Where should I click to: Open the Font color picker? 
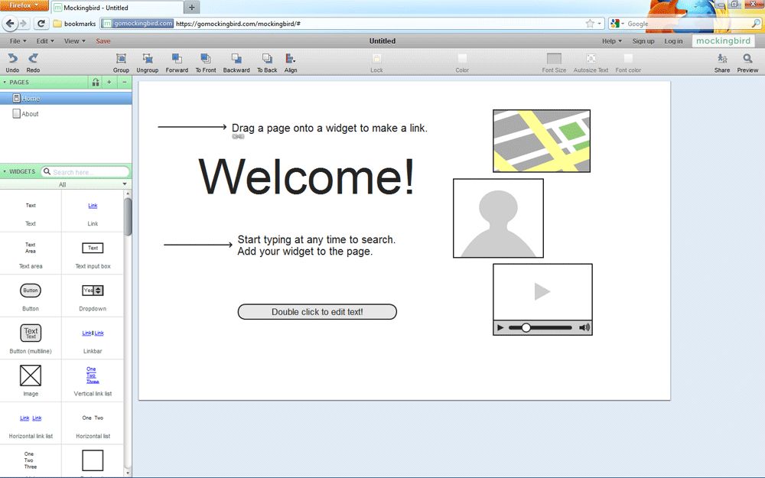628,59
